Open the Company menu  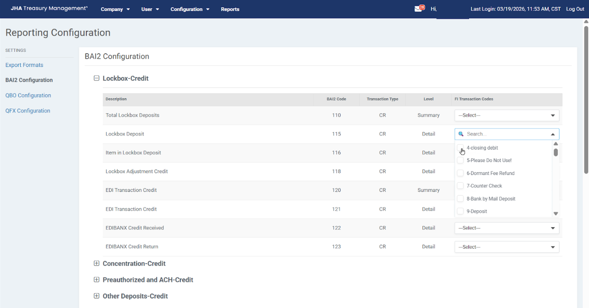tap(115, 9)
